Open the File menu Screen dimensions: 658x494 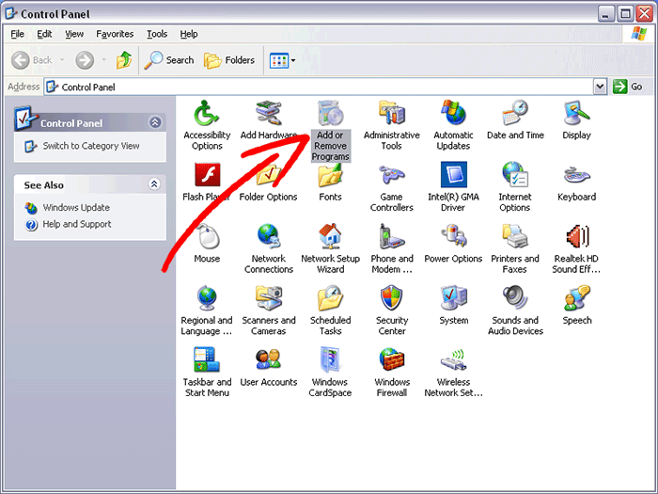pos(17,34)
